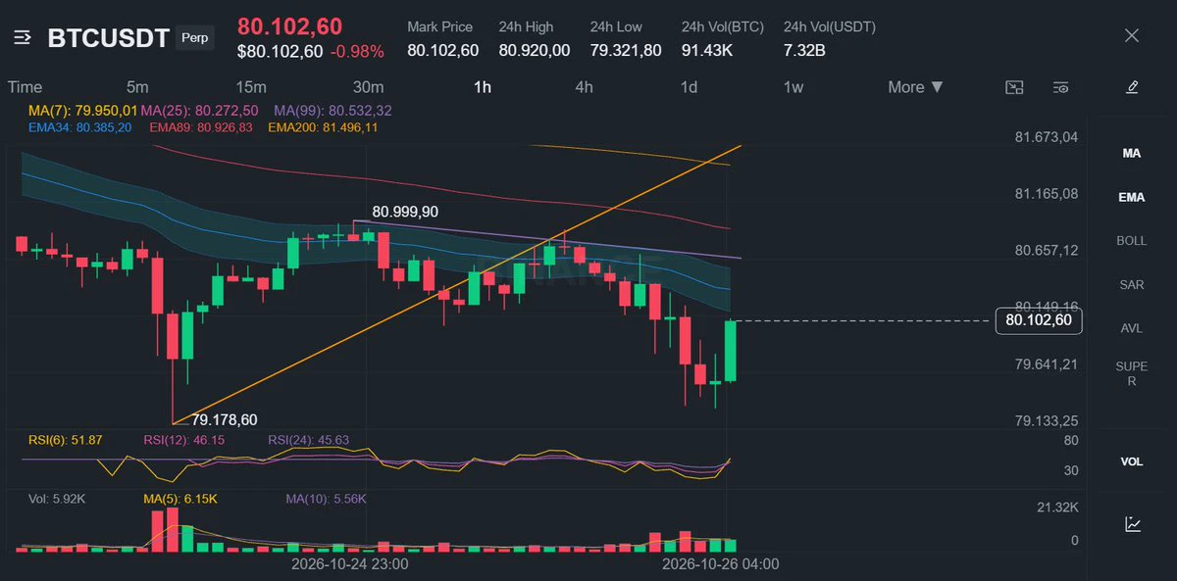1177x581 pixels.
Task: Select the 1d timeframe
Action: [690, 87]
